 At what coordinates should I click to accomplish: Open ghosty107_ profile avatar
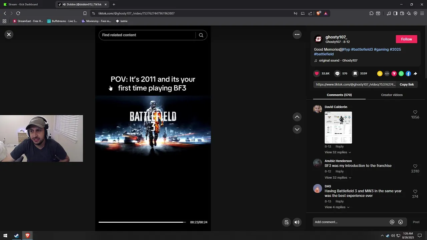coord(319,39)
